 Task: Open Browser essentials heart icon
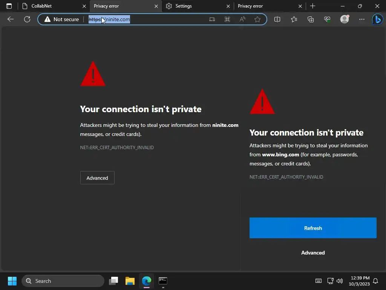coord(328,19)
